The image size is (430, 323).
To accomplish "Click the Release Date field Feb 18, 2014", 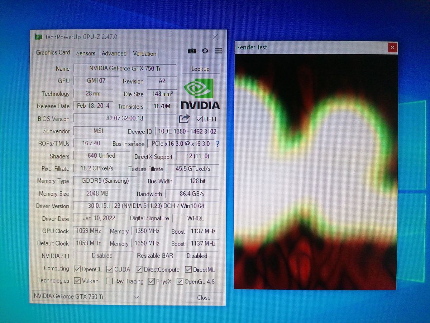I will 93,106.
